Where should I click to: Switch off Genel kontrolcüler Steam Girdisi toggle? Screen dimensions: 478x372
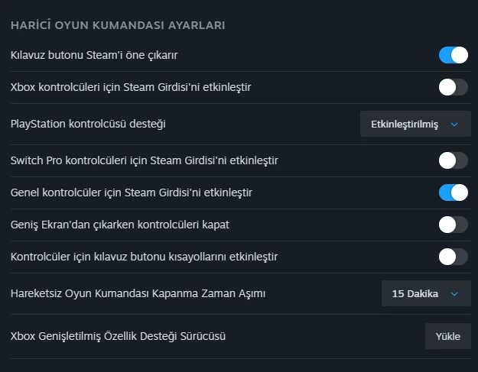tap(453, 192)
